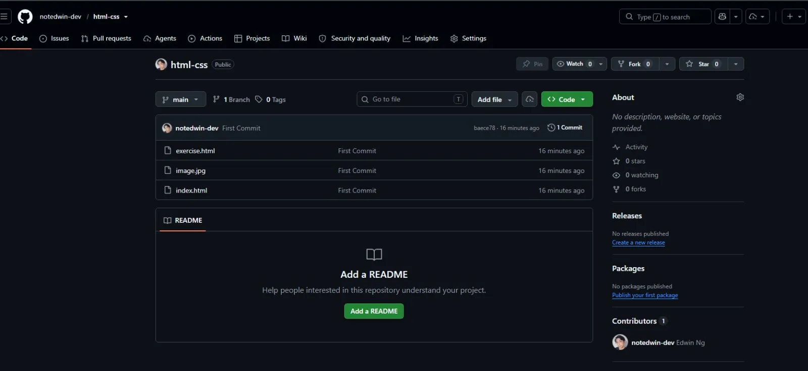The width and height of the screenshot is (808, 371).
Task: View the 0 stars link
Action: [629, 161]
